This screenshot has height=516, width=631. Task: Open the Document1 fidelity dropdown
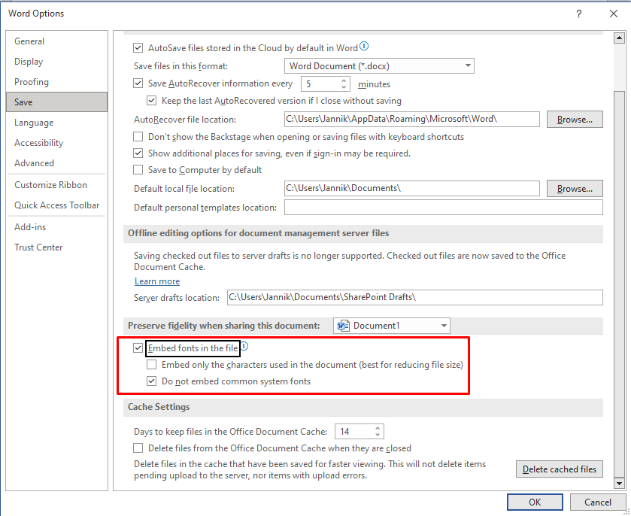coord(392,326)
